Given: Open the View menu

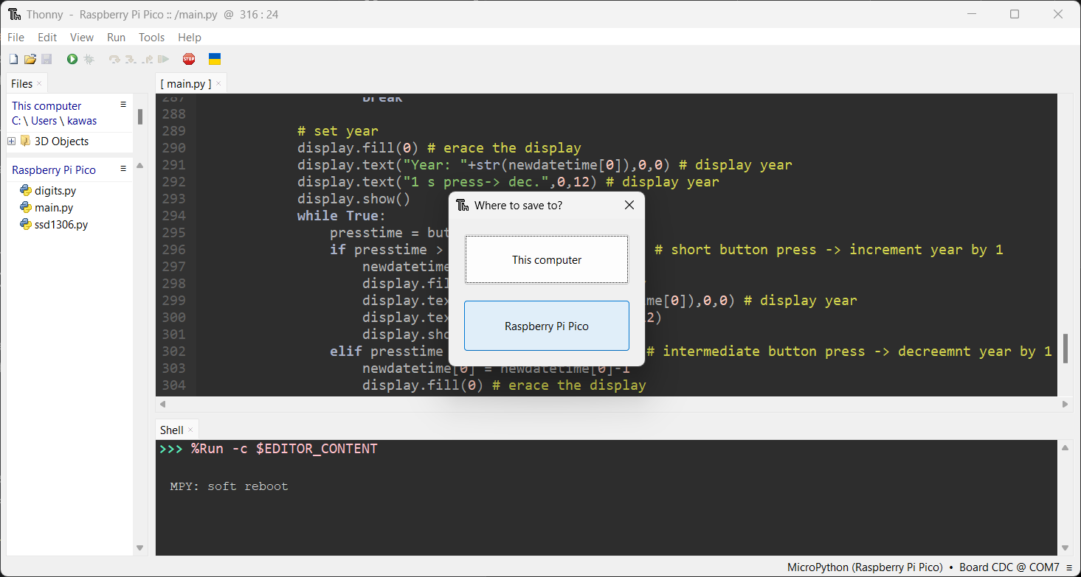Looking at the screenshot, I should pyautogui.click(x=82, y=37).
